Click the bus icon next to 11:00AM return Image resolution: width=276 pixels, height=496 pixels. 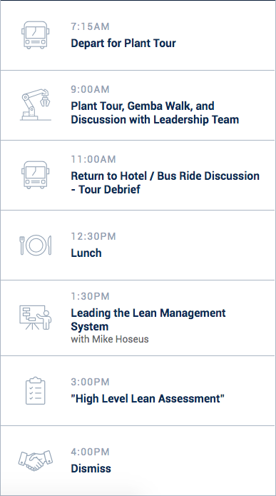[36, 175]
